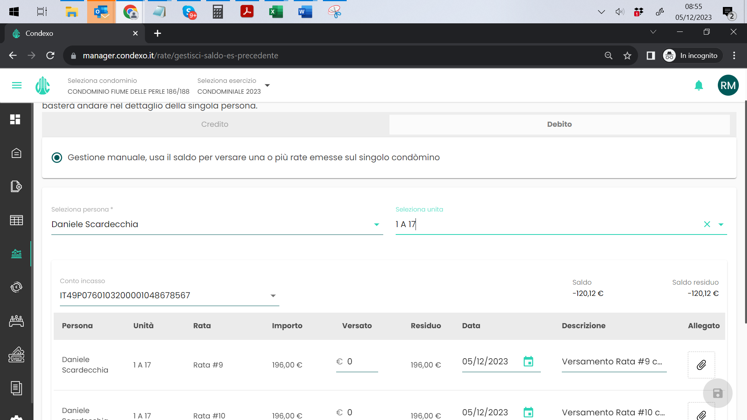Edit the Versato amount for Rata #9

coord(357,362)
